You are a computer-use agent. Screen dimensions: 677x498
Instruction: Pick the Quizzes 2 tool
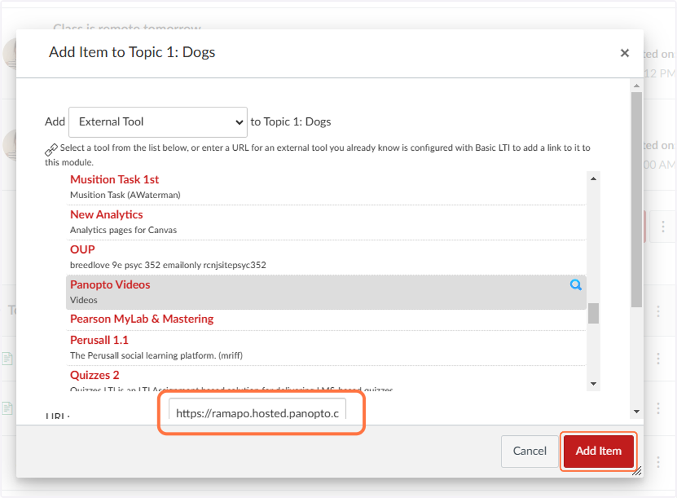(x=95, y=375)
